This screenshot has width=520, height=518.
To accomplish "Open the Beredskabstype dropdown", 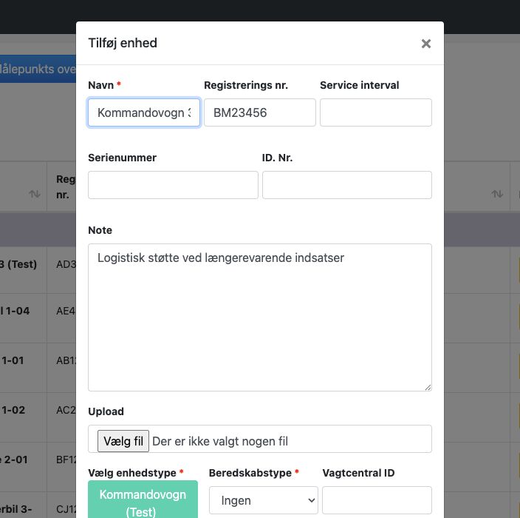I will pos(263,500).
